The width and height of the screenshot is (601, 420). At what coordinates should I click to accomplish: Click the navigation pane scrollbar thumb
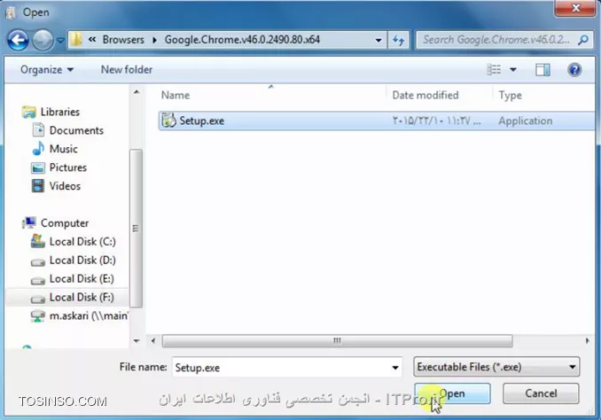pos(136,229)
